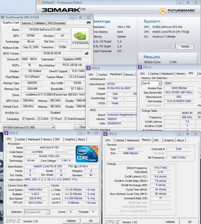Open Mainboard tab in the CPU-Z SPD window
Screen dimensions: 201x224
(167, 74)
